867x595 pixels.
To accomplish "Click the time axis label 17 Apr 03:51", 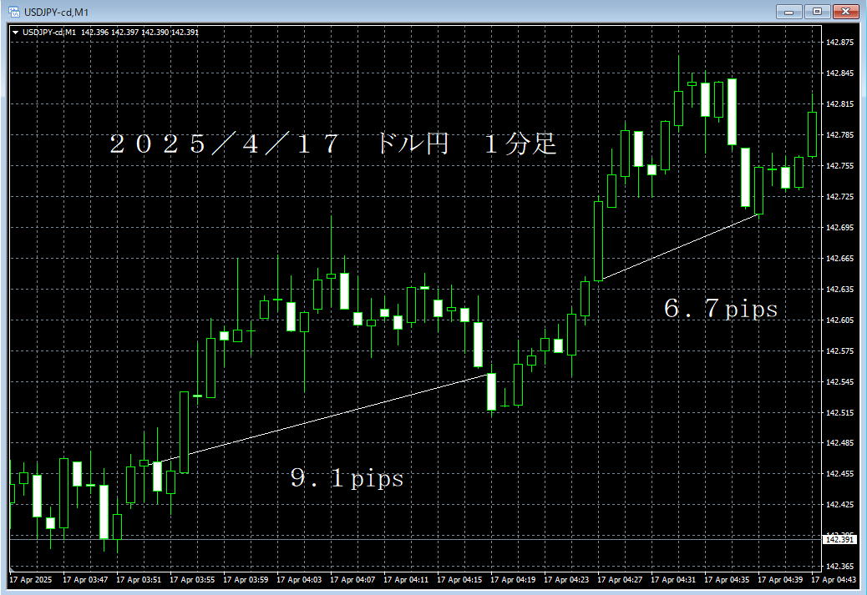I will click(x=139, y=580).
